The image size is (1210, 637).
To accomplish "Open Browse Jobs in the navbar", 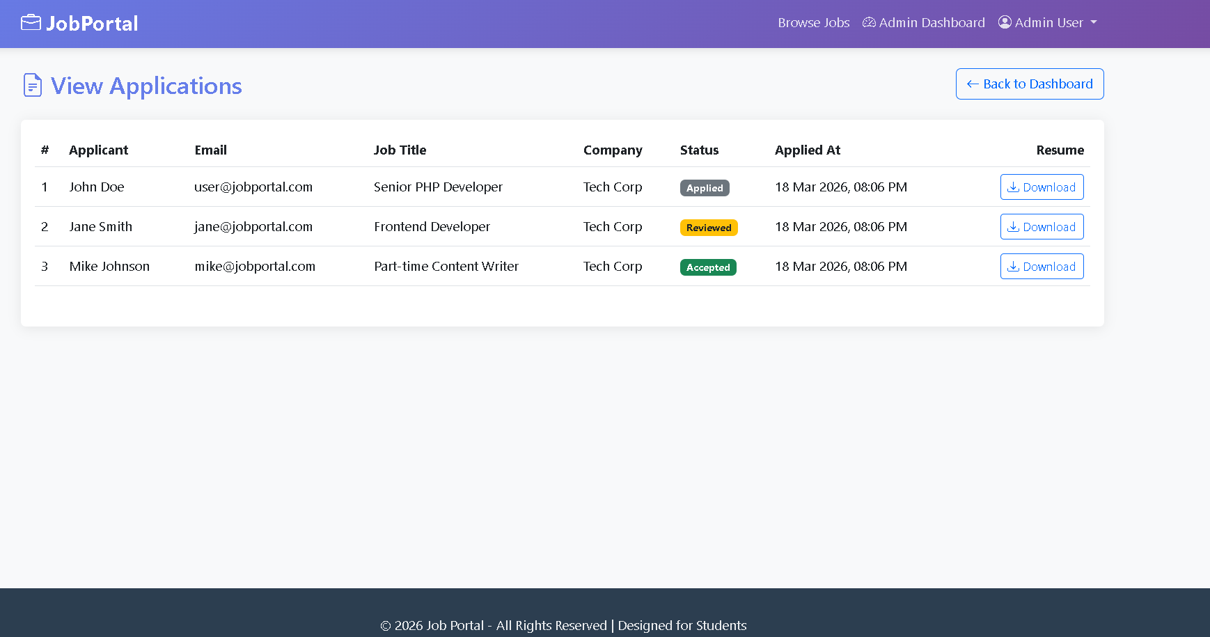I will 814,22.
